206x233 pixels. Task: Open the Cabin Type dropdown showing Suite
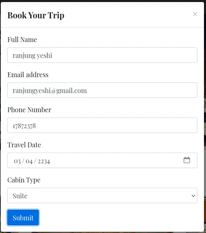102,195
